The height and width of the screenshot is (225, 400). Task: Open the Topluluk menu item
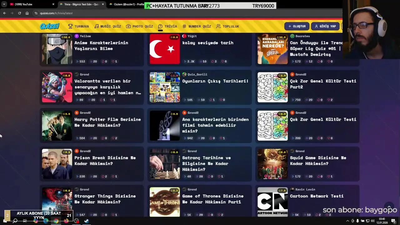pos(227,26)
